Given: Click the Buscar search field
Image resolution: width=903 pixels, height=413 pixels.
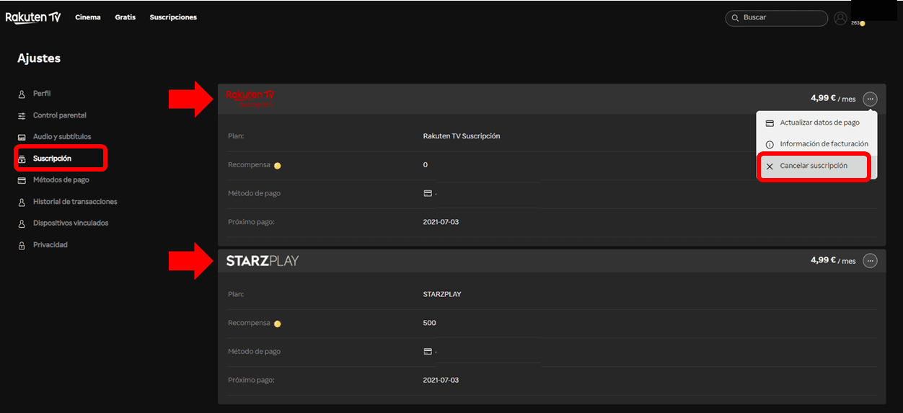Looking at the screenshot, I should click(x=776, y=18).
